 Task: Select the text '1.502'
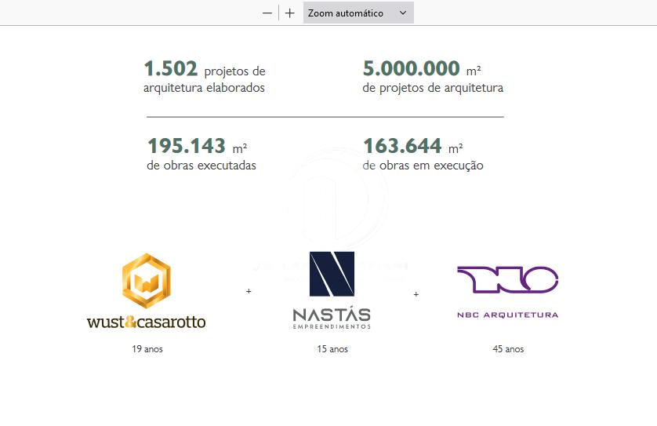(x=171, y=68)
